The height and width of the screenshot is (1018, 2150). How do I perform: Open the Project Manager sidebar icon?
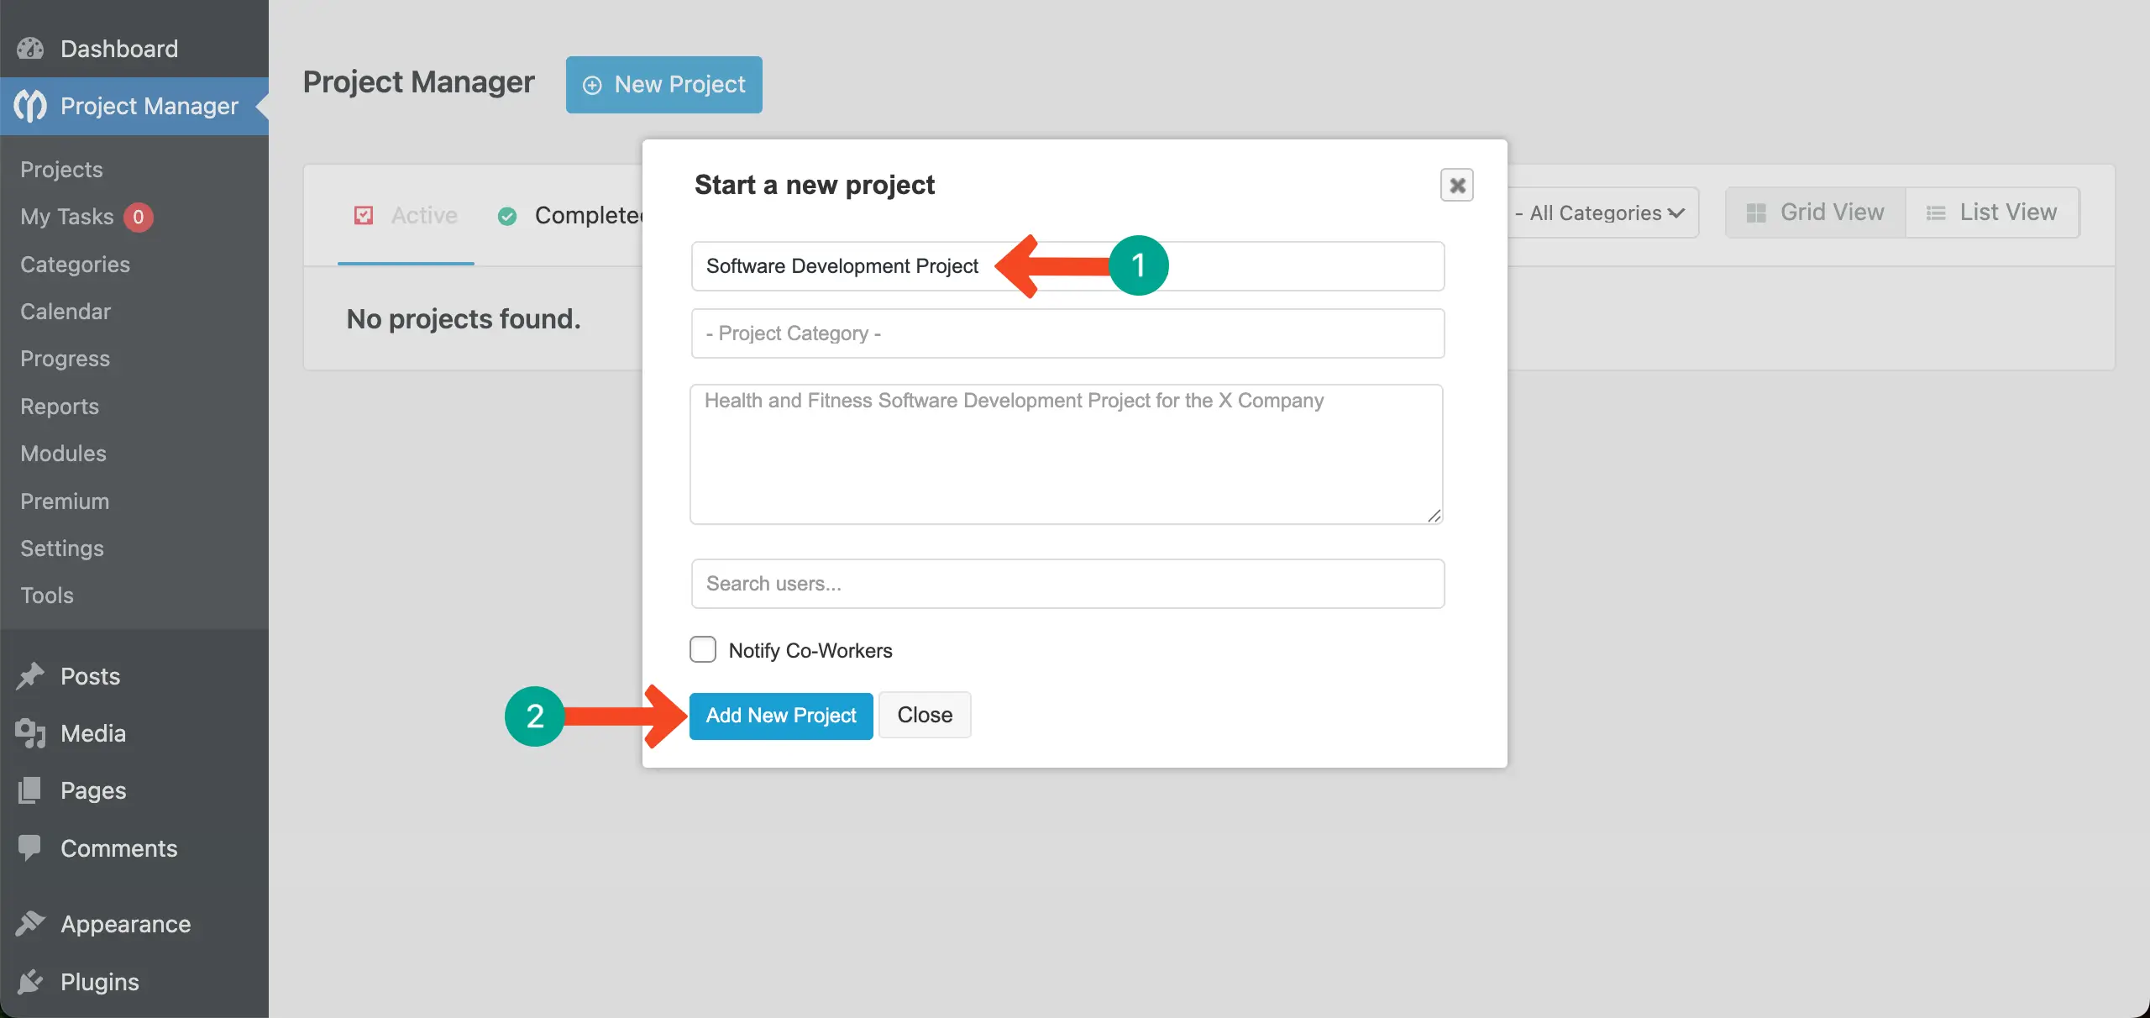29,106
